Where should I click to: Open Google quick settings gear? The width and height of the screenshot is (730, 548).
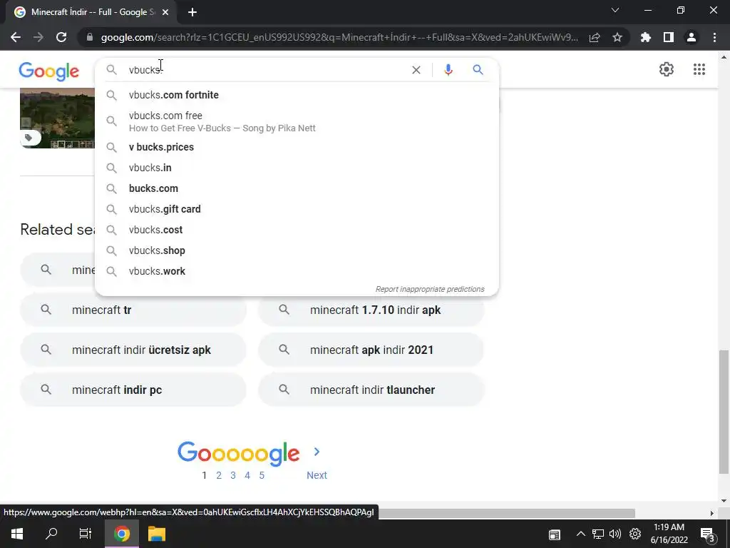coord(667,69)
